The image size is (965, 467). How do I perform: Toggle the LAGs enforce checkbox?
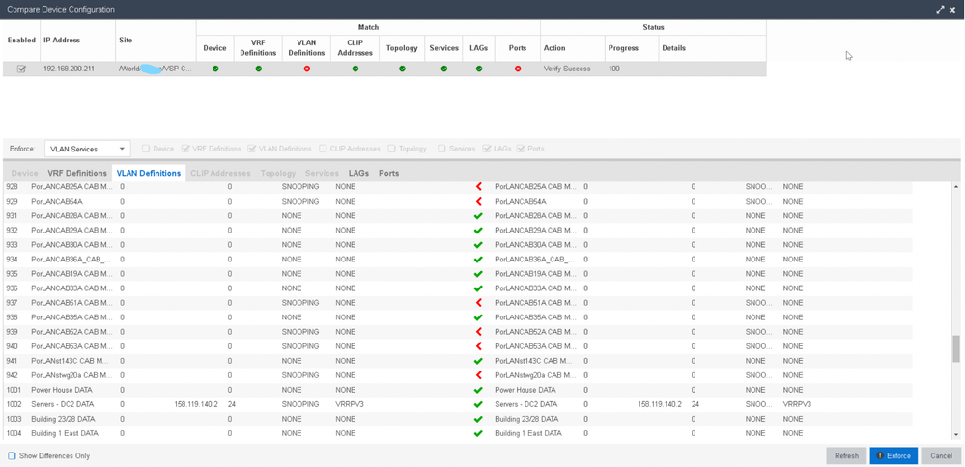[487, 149]
